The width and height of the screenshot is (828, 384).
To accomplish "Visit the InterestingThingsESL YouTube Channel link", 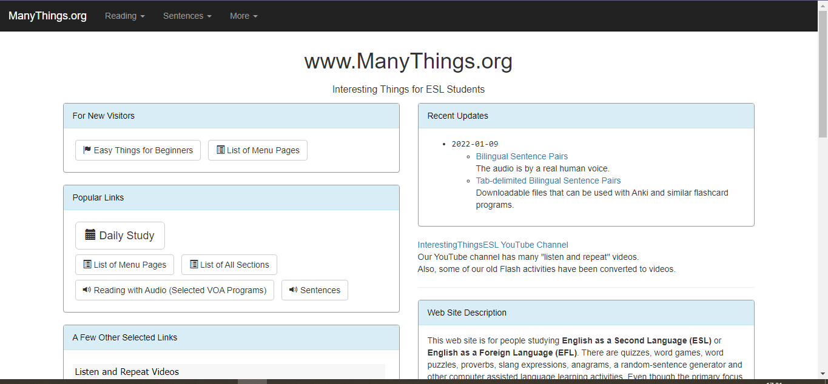I will pyautogui.click(x=493, y=245).
